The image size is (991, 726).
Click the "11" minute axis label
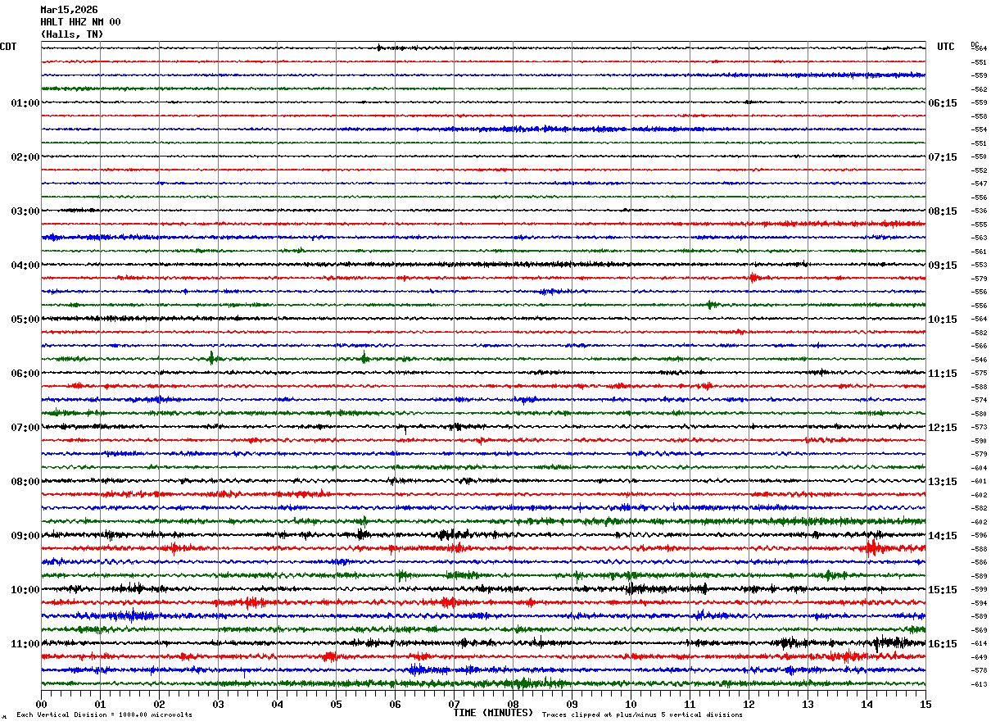pyautogui.click(x=690, y=704)
